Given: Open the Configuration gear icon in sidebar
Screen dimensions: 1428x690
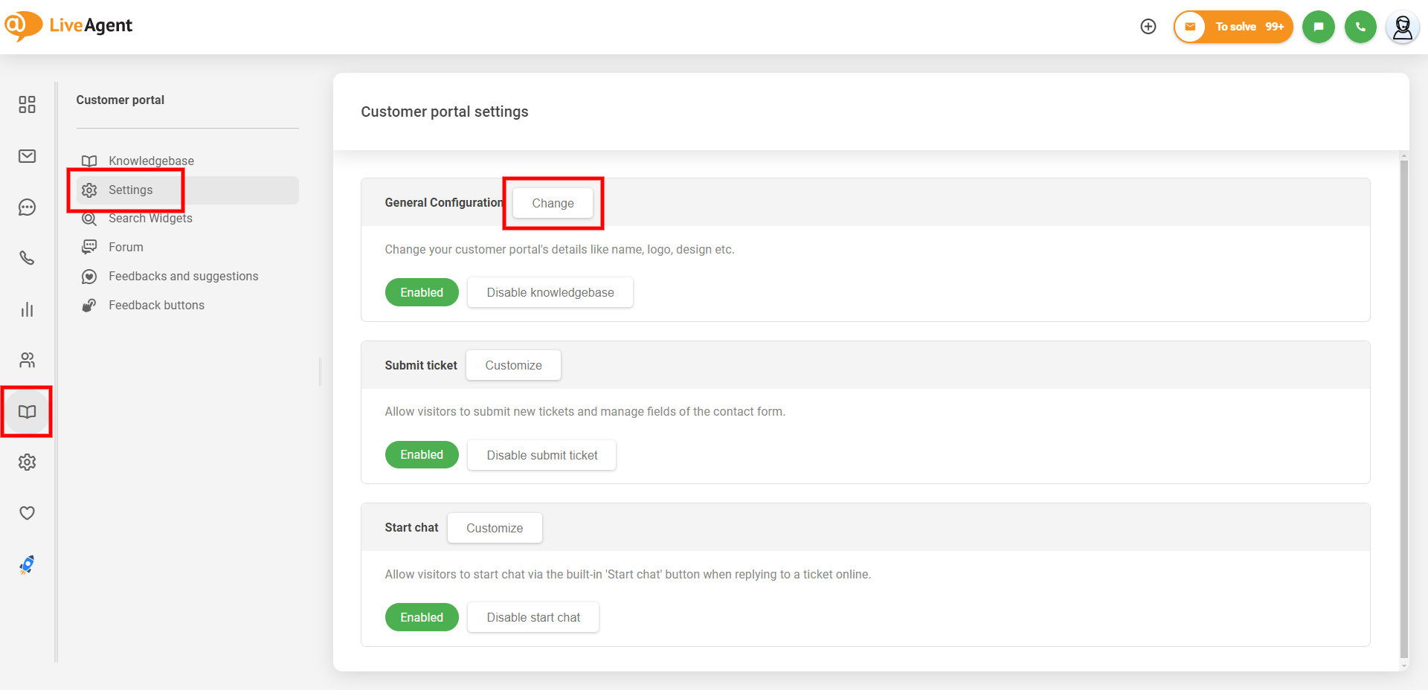Looking at the screenshot, I should [x=28, y=462].
